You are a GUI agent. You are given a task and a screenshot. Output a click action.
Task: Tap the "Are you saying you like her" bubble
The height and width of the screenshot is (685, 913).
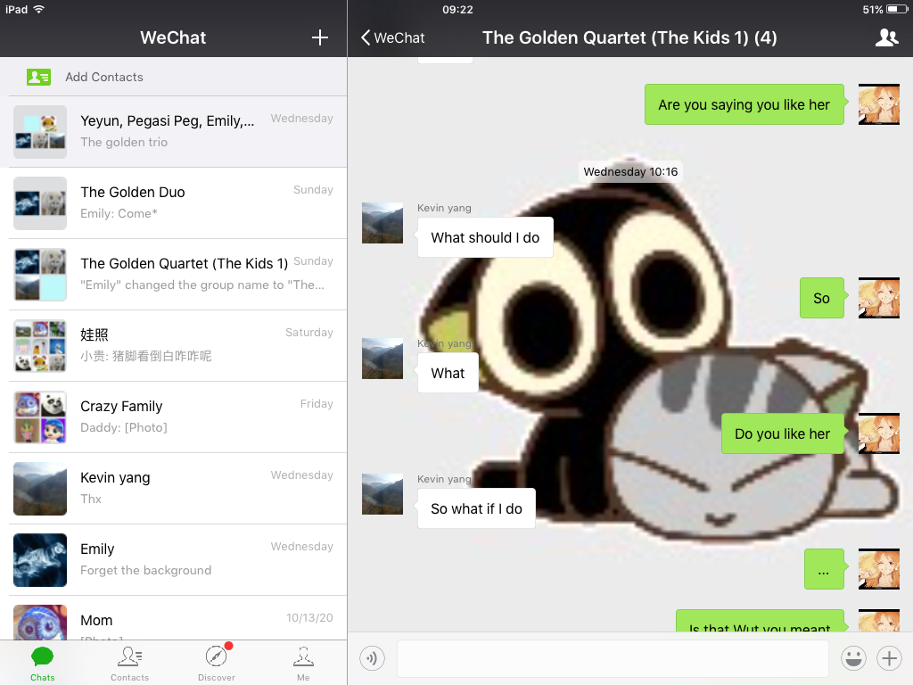(744, 105)
